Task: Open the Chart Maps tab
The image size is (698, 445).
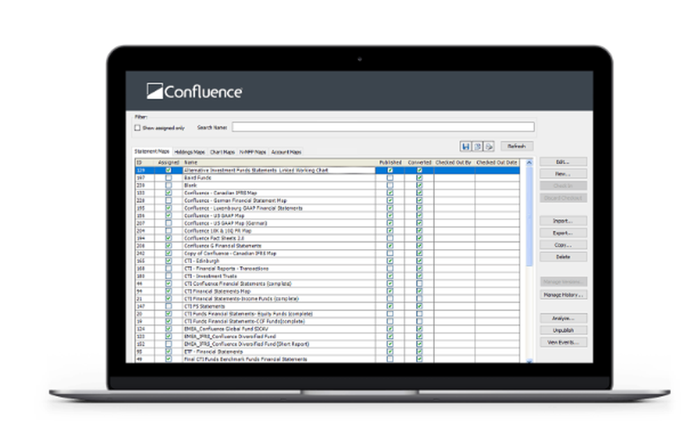Action: pos(222,152)
